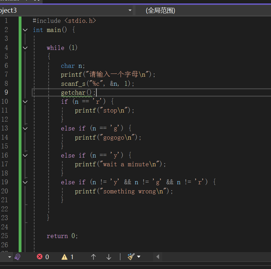This screenshot has height=269, width=271.
Task: Open the (全局范围) global scope combo box
Action: coord(203,11)
